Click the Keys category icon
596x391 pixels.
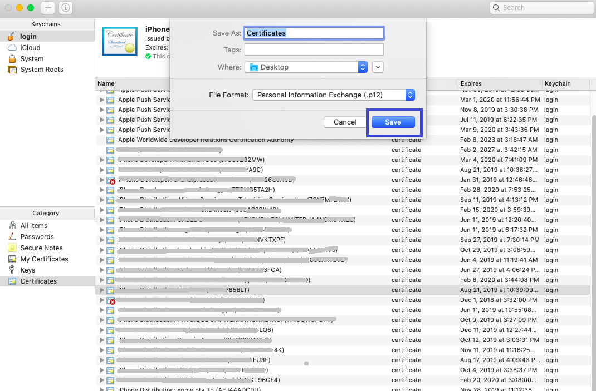[x=12, y=270]
